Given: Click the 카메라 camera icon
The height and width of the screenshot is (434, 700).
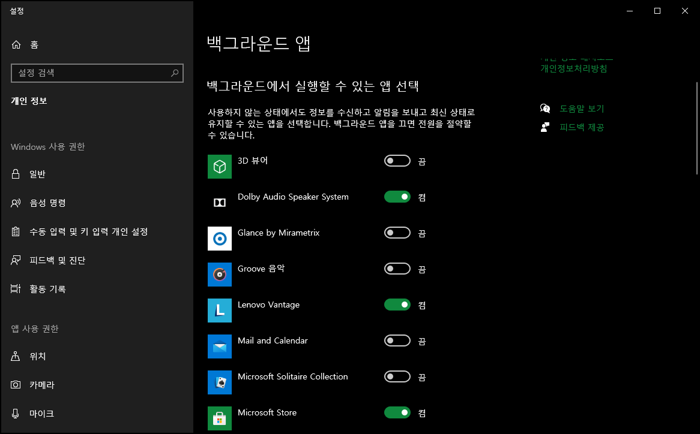Looking at the screenshot, I should tap(16, 384).
